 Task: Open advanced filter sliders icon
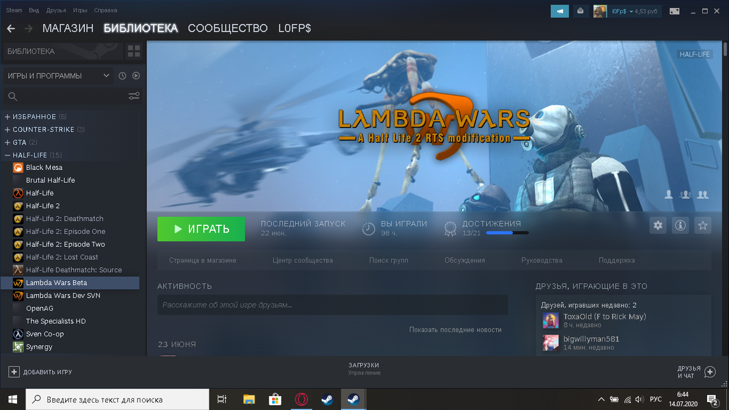pos(134,96)
